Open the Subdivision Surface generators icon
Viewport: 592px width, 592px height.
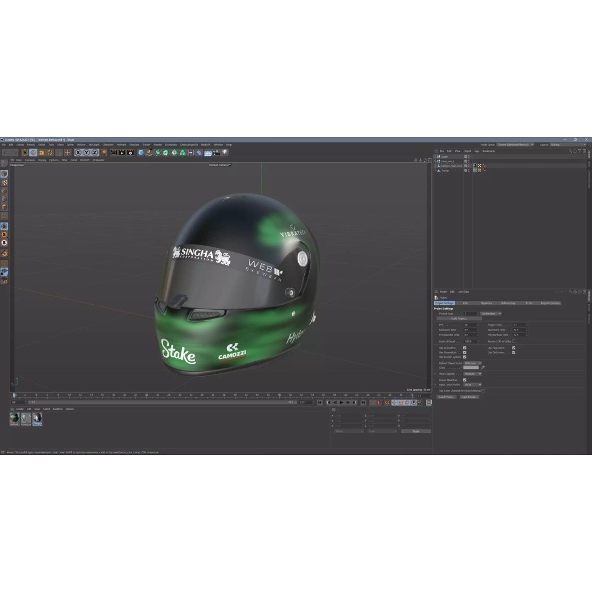(157, 152)
